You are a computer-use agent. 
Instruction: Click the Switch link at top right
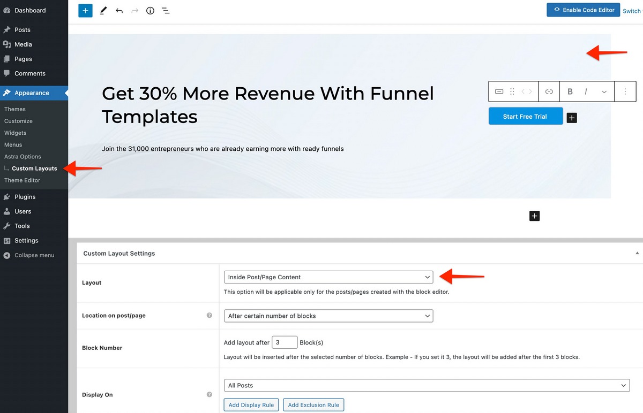[632, 11]
